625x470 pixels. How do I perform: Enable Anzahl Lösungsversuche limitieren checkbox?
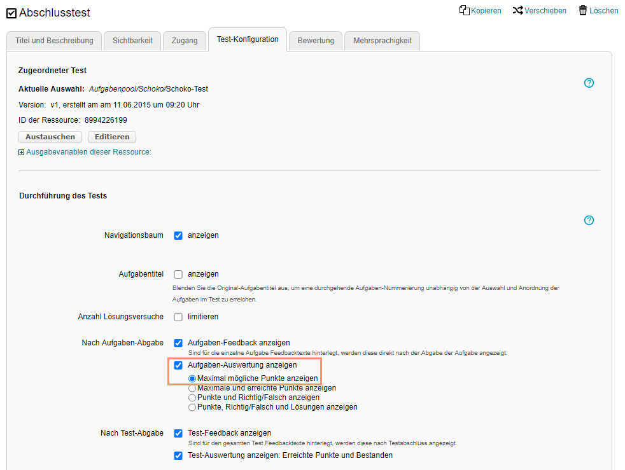[178, 317]
